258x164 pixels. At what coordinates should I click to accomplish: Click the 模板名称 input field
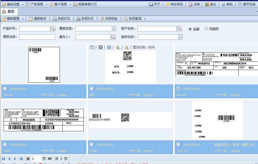pos(37,37)
